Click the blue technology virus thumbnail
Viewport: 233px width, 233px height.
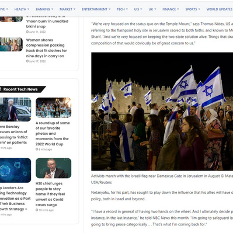tap(15, 171)
